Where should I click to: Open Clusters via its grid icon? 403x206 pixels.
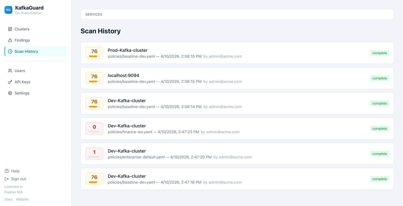click(x=10, y=29)
